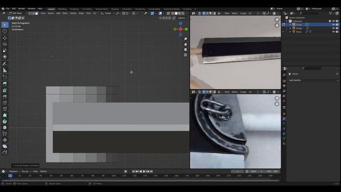Toggle render camera icon for Circle
The image size is (341, 192).
coord(337,25)
